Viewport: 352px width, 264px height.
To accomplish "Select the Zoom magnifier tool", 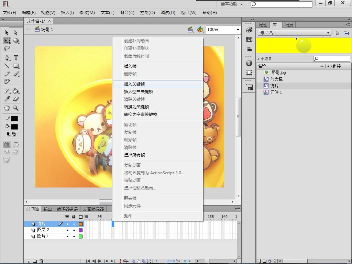I will tap(16, 108).
